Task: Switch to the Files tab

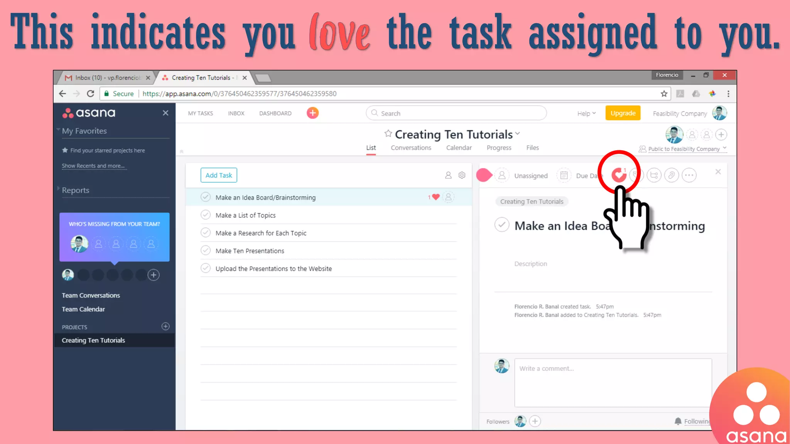Action: (532, 148)
